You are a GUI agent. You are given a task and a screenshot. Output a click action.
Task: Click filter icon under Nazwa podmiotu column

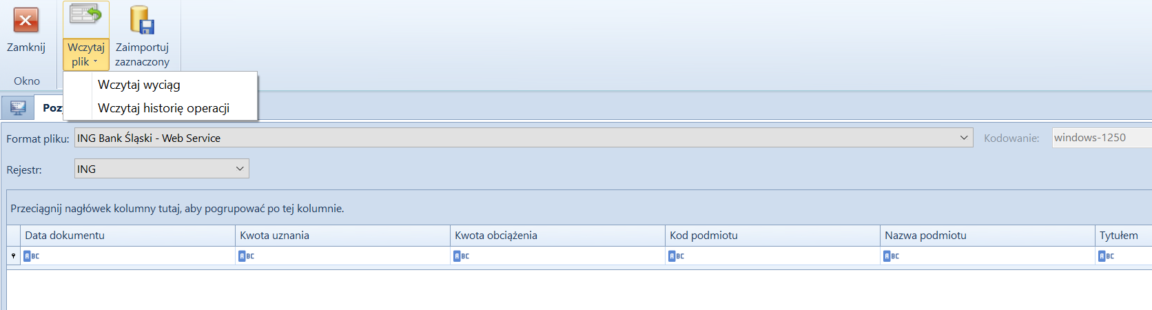pyautogui.click(x=892, y=256)
